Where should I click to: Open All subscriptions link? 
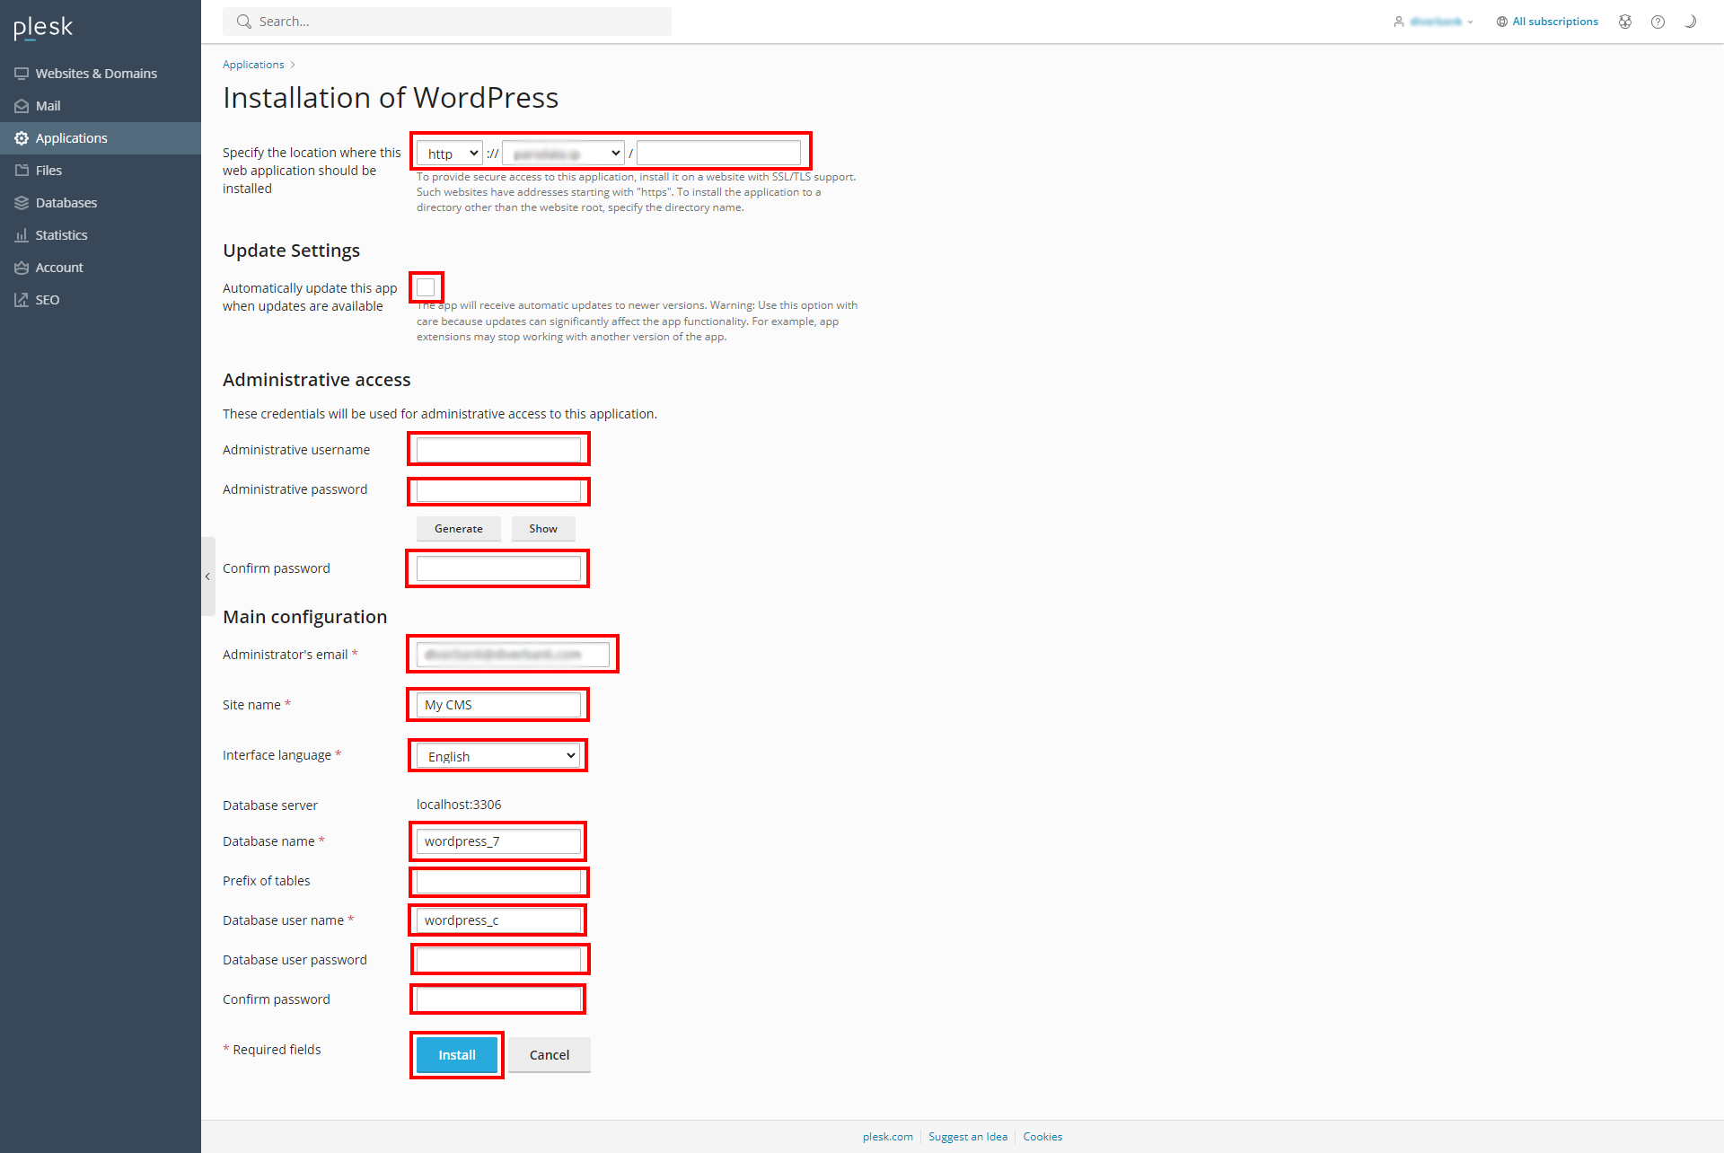coord(1555,22)
